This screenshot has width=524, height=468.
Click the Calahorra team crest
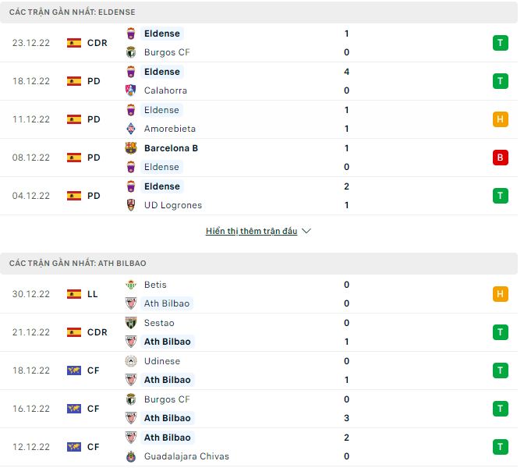coord(131,90)
